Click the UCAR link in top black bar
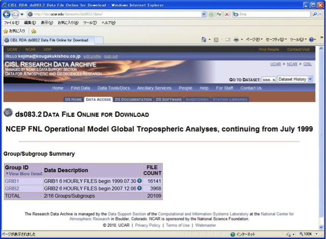The image size is (326, 239). 12,50
